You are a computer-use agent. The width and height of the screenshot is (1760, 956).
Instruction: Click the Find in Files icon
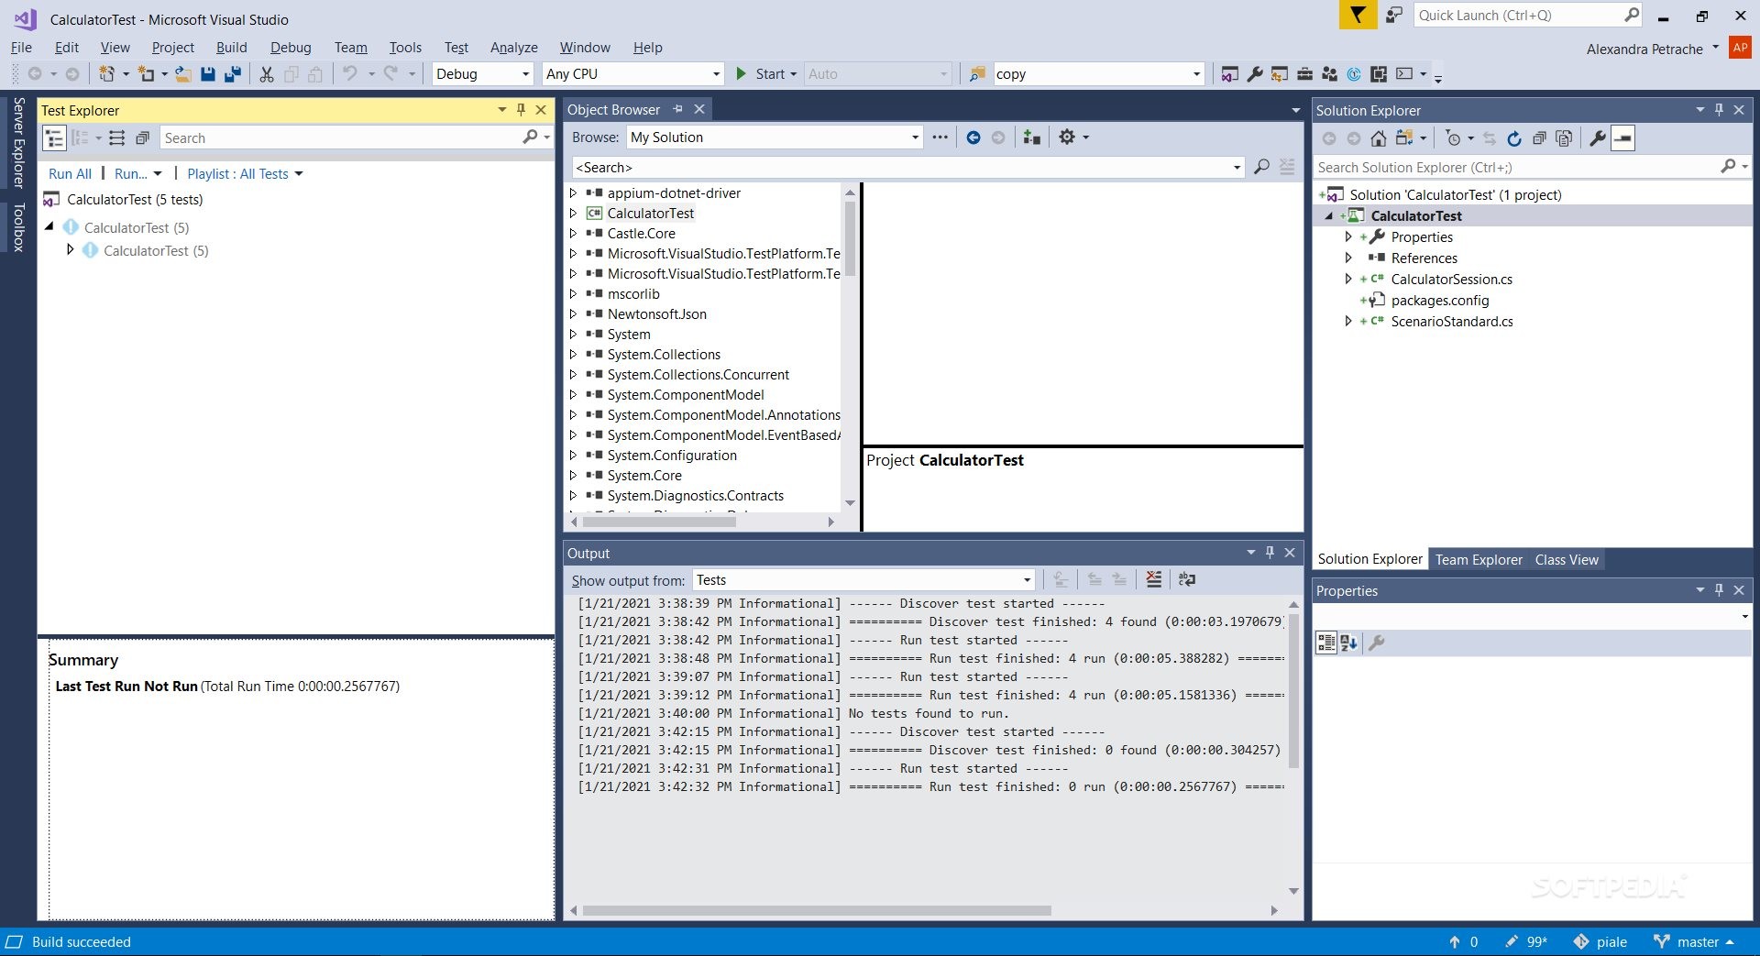point(977,74)
